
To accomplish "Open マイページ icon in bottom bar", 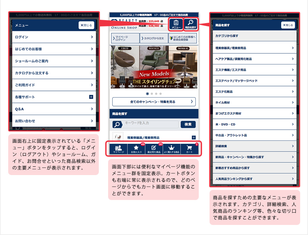I will pos(119,149).
